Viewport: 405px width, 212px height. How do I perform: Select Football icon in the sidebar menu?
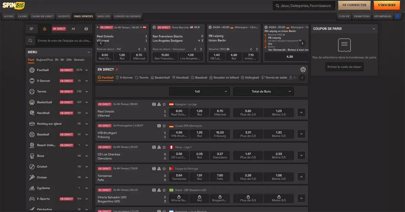pyautogui.click(x=32, y=70)
